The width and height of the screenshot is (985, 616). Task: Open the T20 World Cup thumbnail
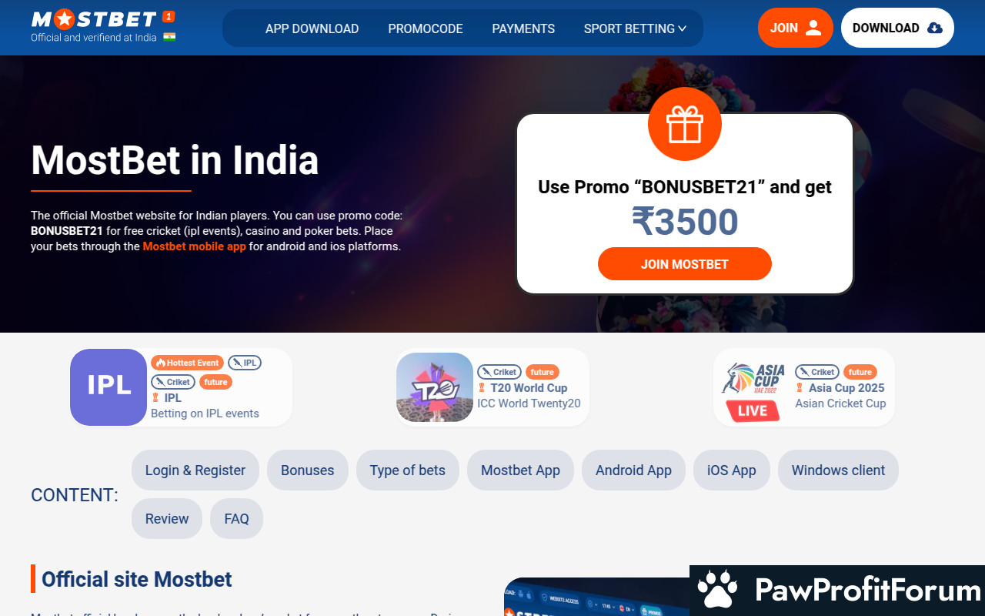(435, 387)
